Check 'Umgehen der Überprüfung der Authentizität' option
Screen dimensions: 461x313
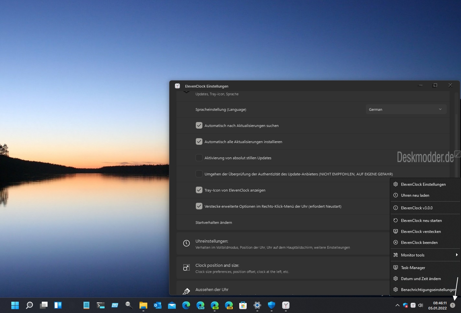[199, 174]
